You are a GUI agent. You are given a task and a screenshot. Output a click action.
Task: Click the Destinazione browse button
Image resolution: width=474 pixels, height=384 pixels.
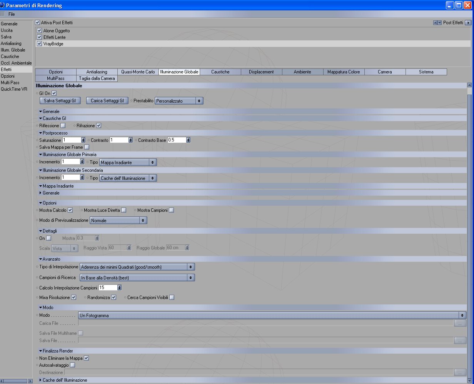point(460,372)
